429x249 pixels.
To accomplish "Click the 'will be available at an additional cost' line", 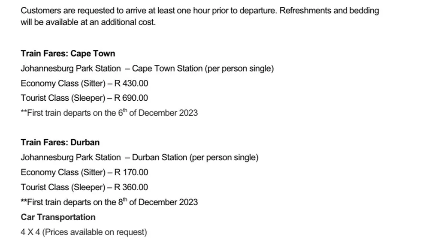I will tap(88, 22).
